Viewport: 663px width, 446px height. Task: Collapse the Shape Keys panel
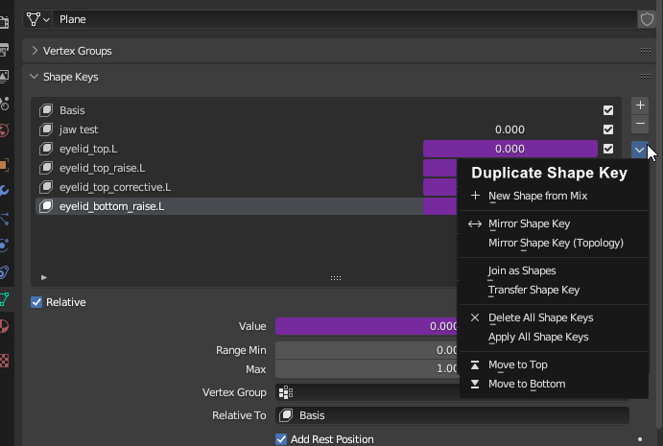point(35,77)
